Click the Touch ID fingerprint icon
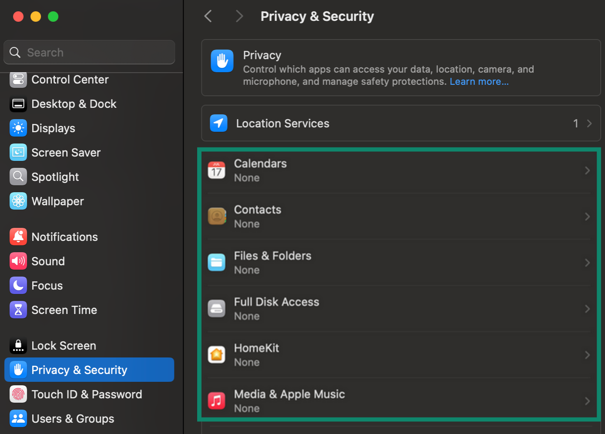The width and height of the screenshot is (605, 434). pyautogui.click(x=18, y=394)
